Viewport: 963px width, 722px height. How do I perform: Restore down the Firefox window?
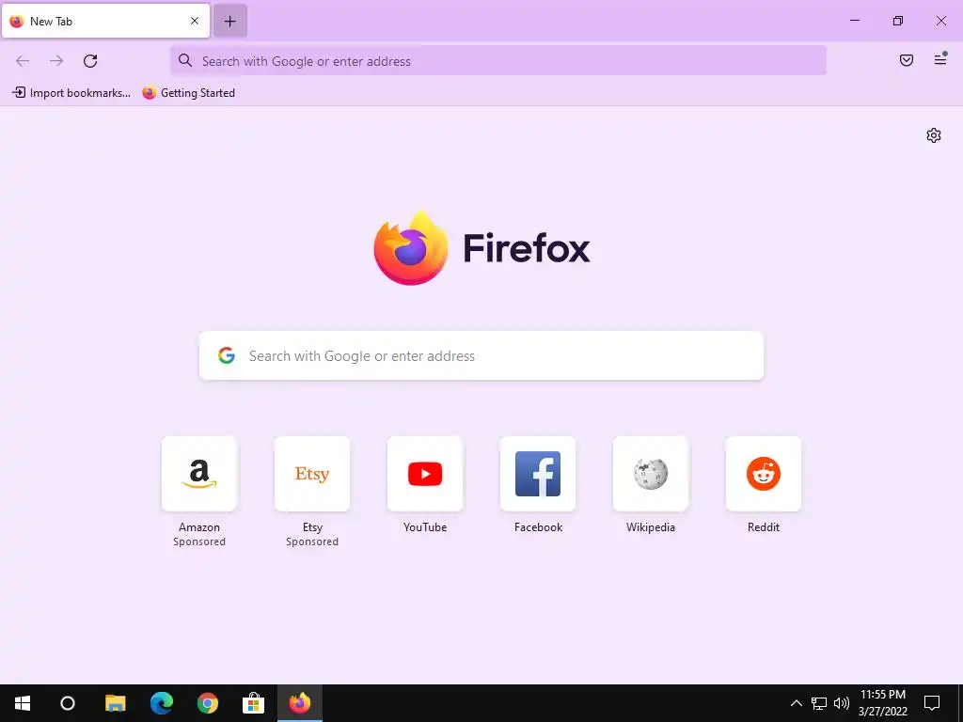(x=898, y=21)
